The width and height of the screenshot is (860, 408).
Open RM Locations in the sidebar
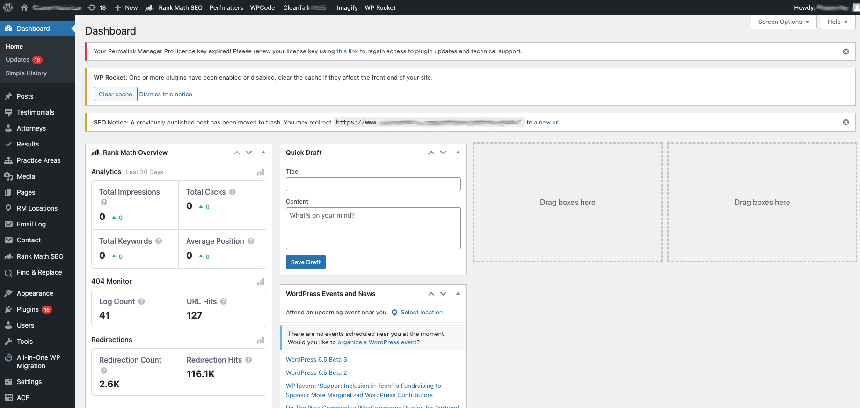click(x=37, y=208)
